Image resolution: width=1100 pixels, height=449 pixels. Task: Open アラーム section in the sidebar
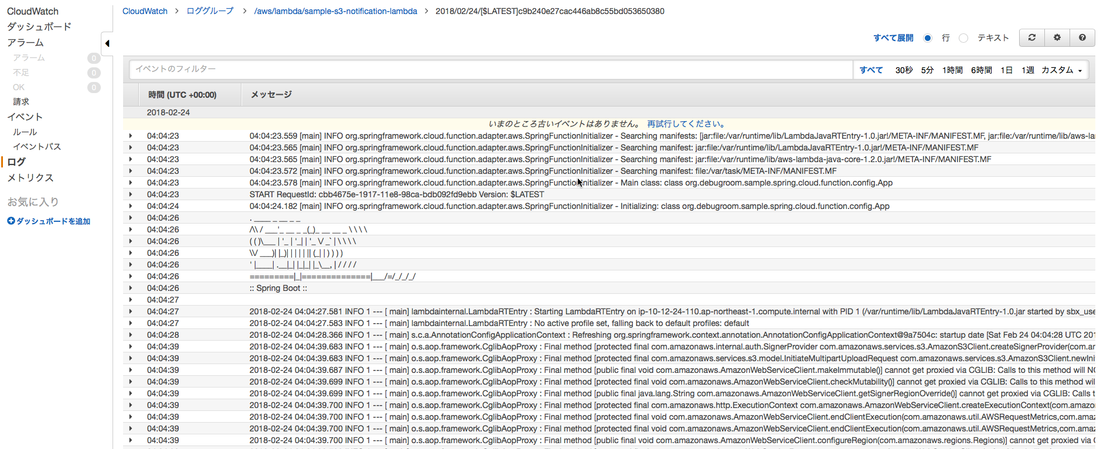25,43
